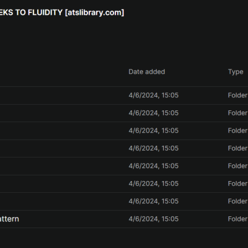The width and height of the screenshot is (248, 248).
Task: Select the fifth row's date added cell
Action: [x=154, y=166]
